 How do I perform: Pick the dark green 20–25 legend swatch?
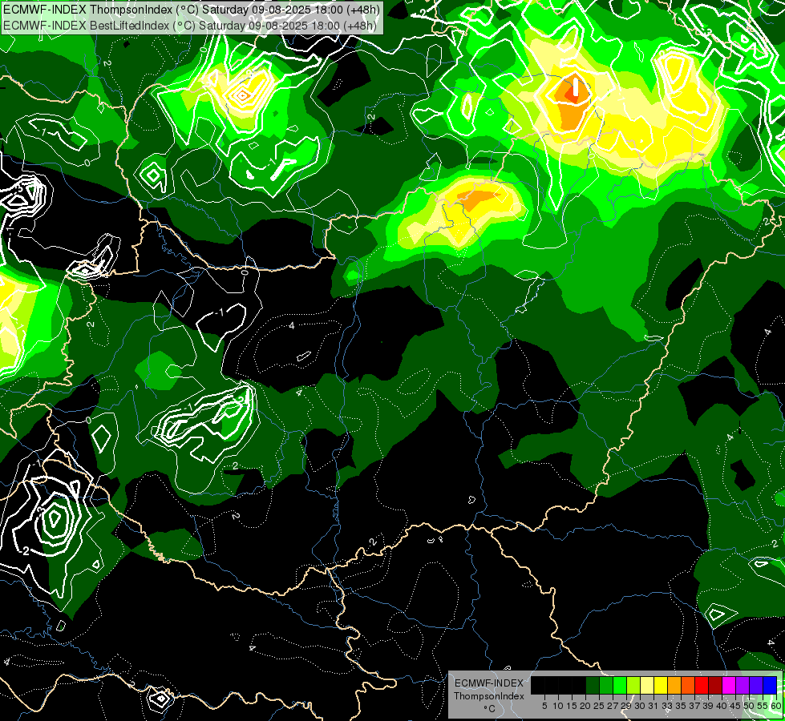click(593, 685)
